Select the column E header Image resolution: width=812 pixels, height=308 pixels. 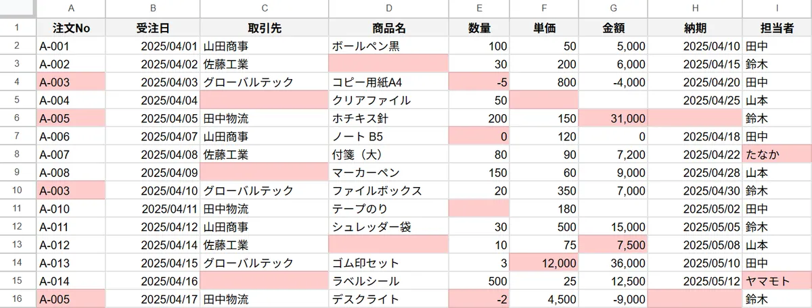479,9
